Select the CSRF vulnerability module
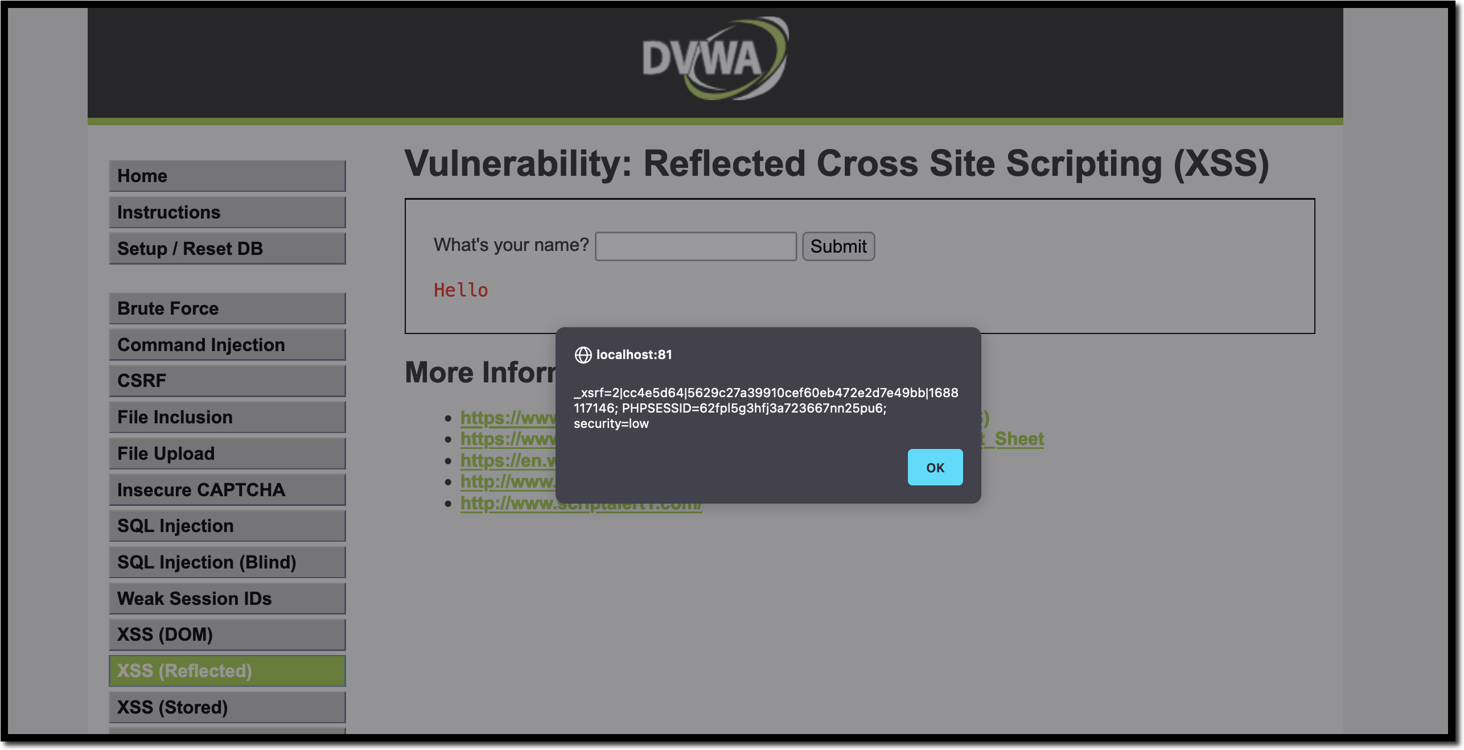Screen dimensions: 1464x750 [228, 381]
